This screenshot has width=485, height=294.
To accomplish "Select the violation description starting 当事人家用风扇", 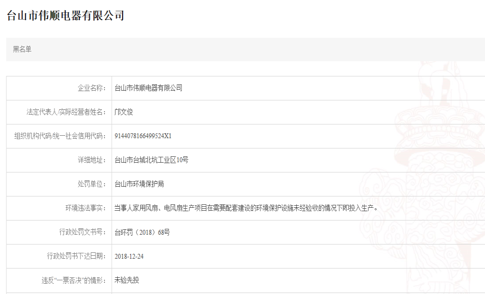I will point(246,208).
